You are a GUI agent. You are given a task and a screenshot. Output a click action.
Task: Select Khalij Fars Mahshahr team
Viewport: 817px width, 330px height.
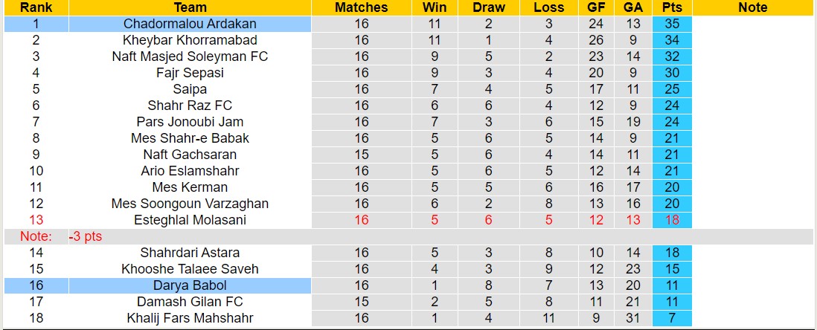point(190,318)
